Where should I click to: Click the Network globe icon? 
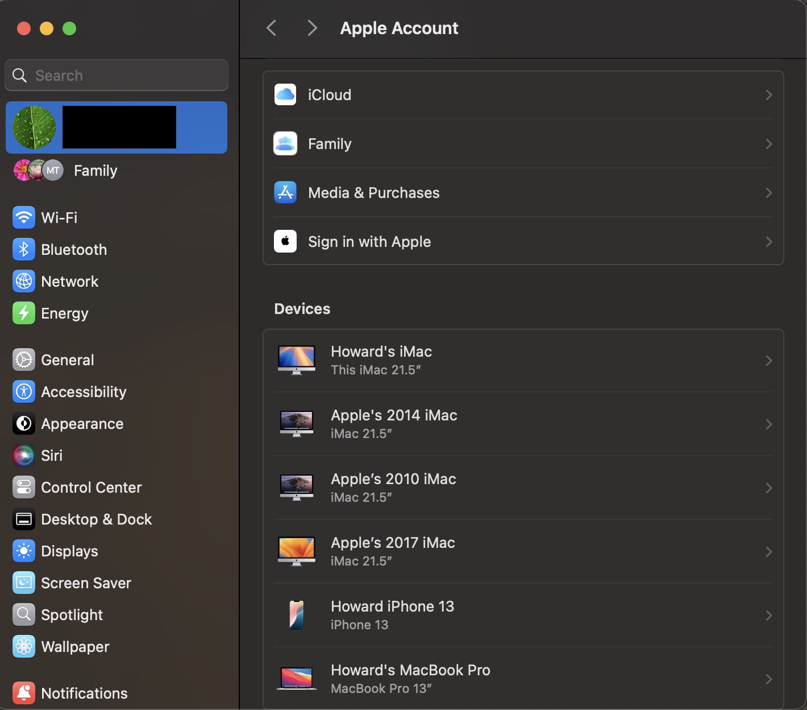coord(24,281)
